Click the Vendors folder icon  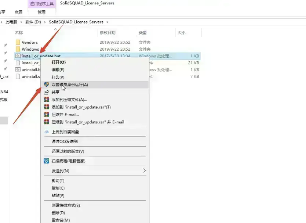click(x=18, y=42)
